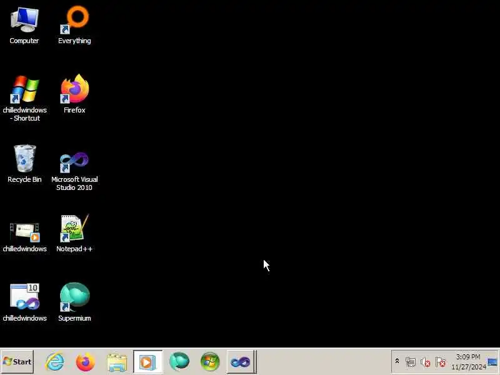Select the Microsoft Visual Studio 2010 shortcut
The image size is (500, 375).
click(x=74, y=171)
